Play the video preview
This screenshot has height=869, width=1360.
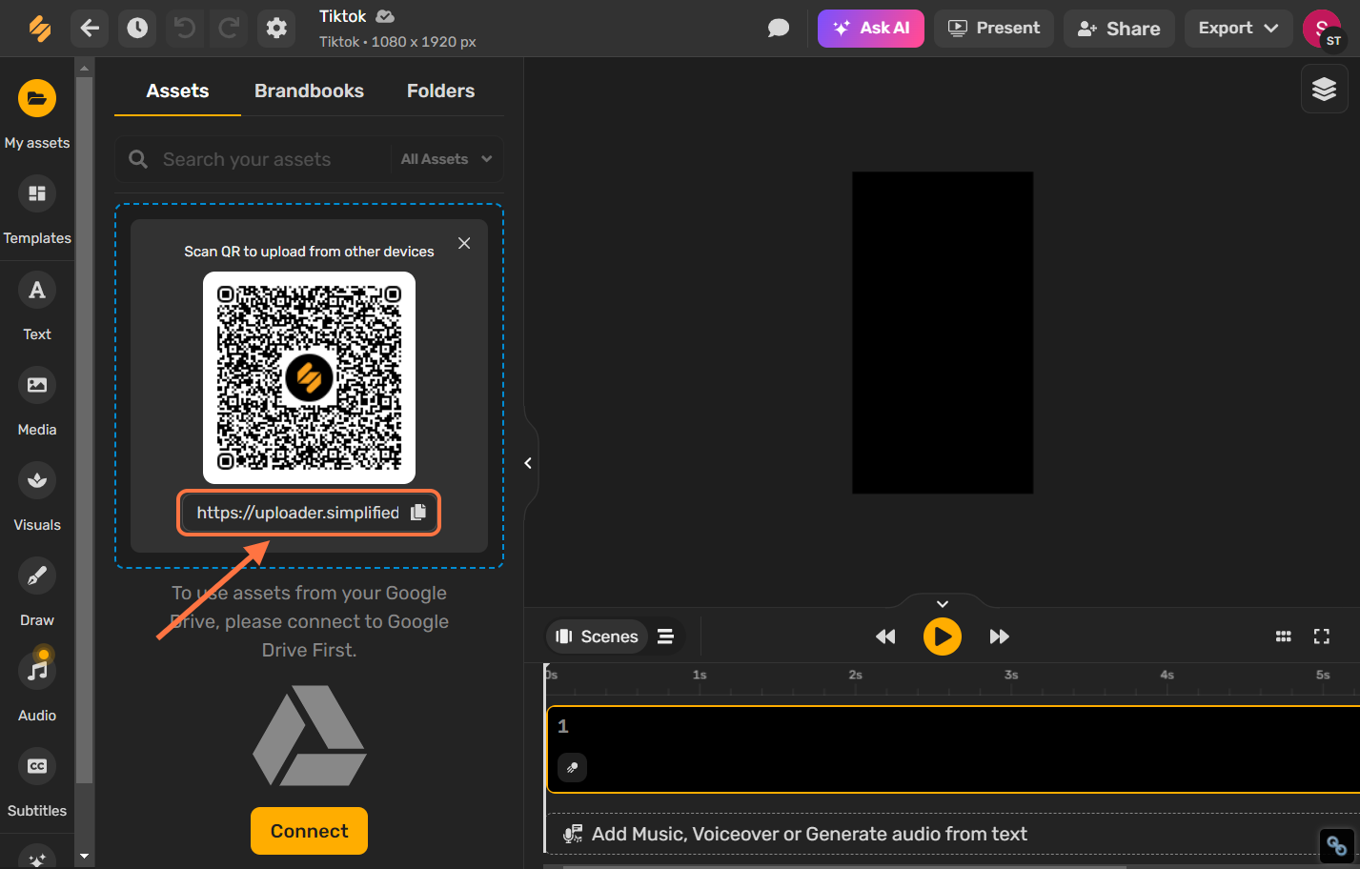[x=942, y=637]
